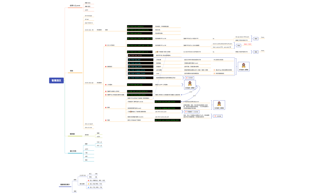Select the central 智慧园区 root node

[x=56, y=80]
